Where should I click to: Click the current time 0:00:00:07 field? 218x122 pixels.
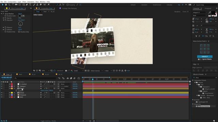pyautogui.click(x=7, y=78)
